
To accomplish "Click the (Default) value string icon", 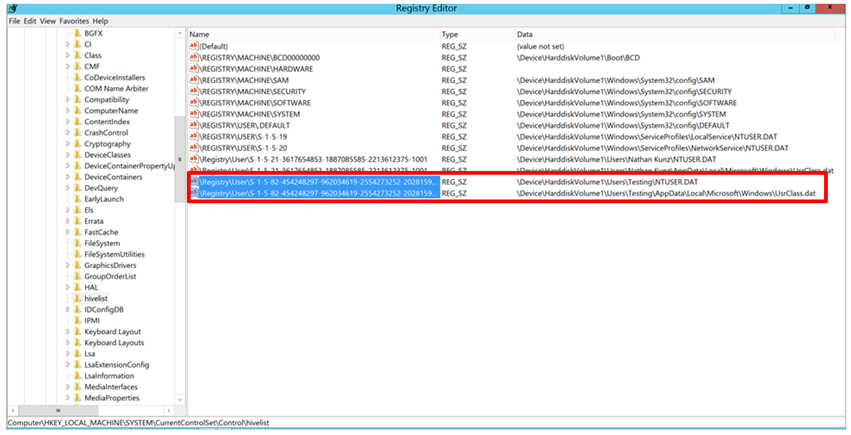I will point(194,46).
